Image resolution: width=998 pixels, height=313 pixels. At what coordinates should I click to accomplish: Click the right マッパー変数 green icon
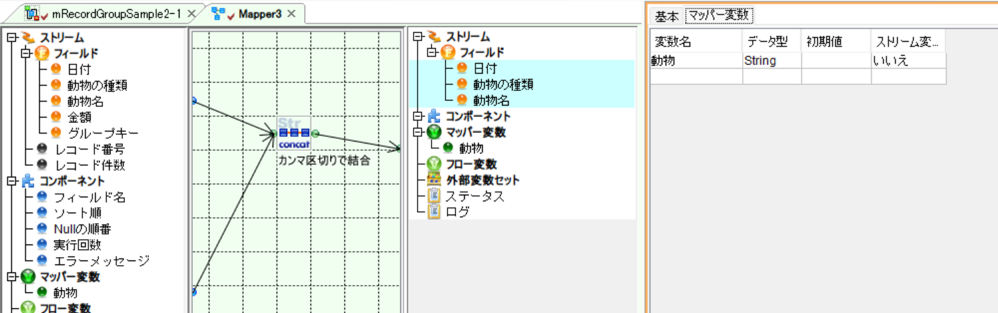[x=434, y=132]
